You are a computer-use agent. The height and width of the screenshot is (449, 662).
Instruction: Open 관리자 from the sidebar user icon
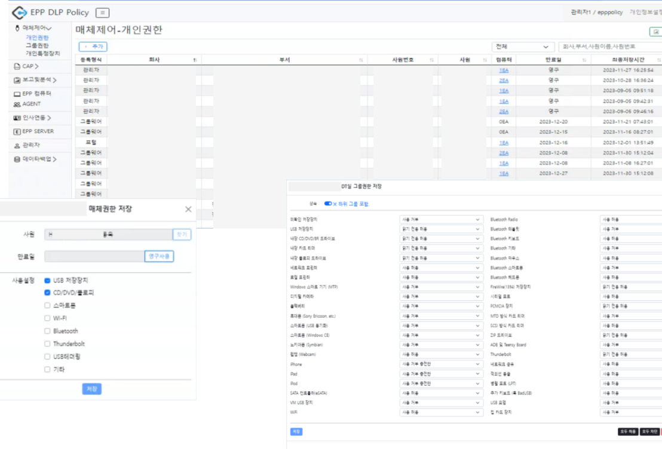pyautogui.click(x=17, y=146)
